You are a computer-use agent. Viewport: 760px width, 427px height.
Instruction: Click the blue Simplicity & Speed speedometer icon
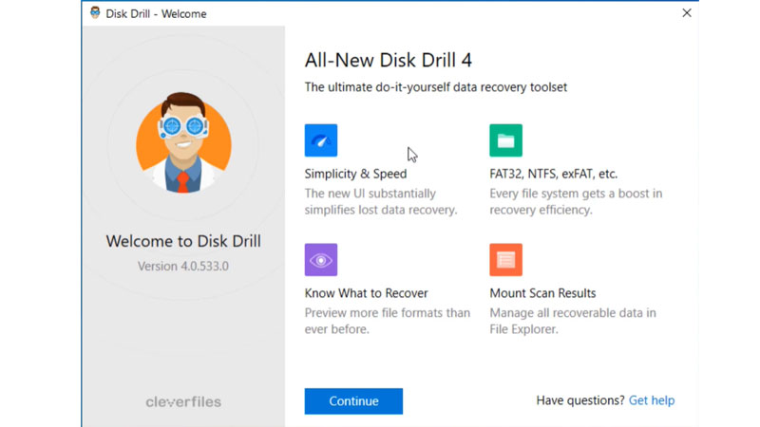click(x=321, y=140)
